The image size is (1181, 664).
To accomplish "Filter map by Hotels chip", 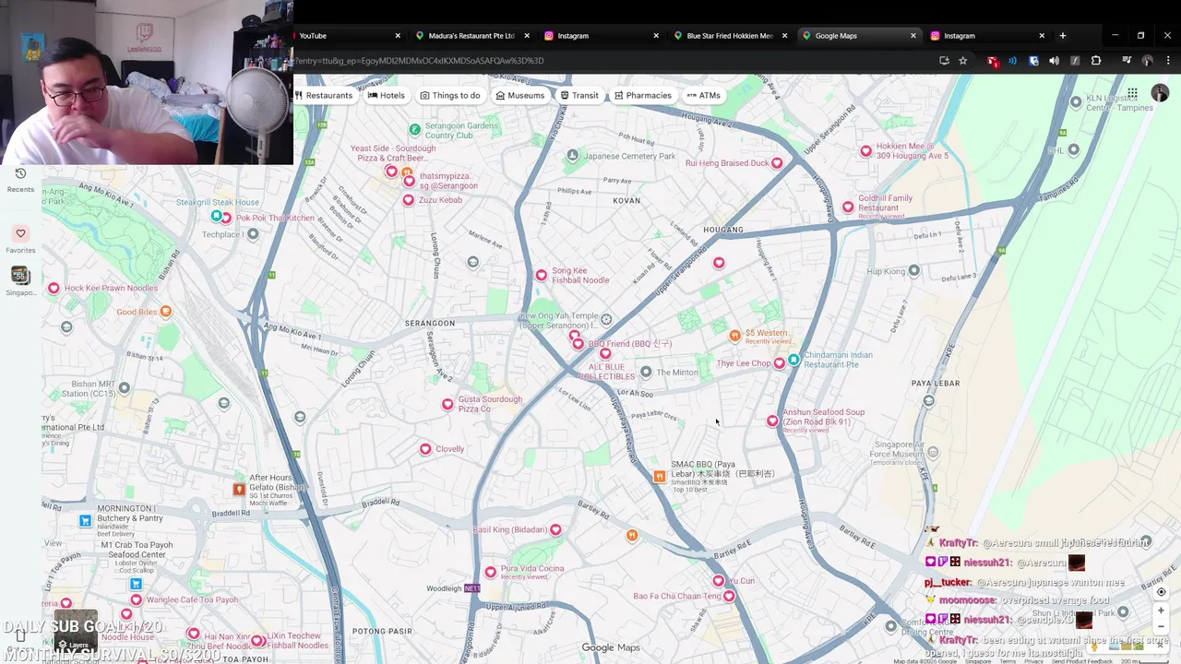I will pyautogui.click(x=386, y=95).
